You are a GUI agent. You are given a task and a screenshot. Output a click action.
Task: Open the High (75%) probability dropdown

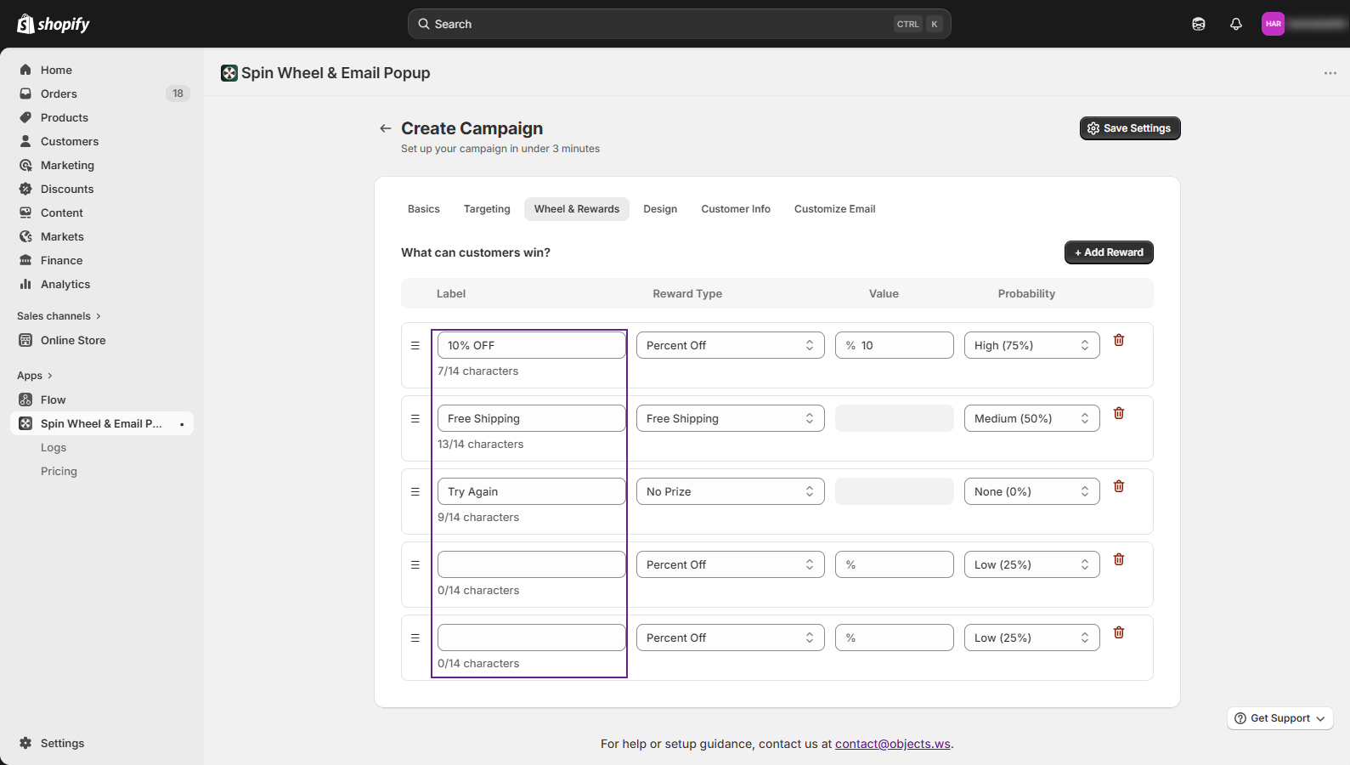pyautogui.click(x=1032, y=345)
